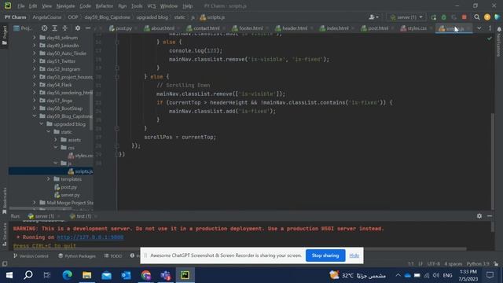This screenshot has height=283, width=503.
Task: Open the VCS menu
Action: (152, 6)
